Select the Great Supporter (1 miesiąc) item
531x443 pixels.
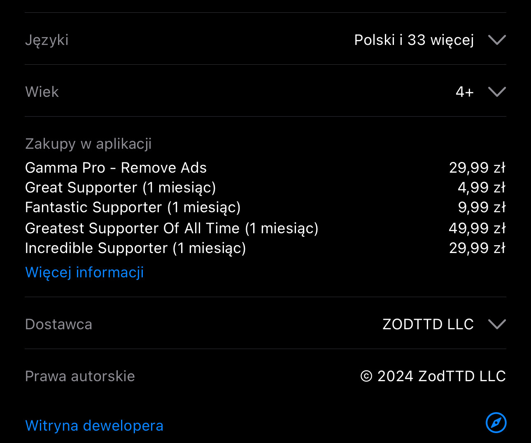(120, 188)
